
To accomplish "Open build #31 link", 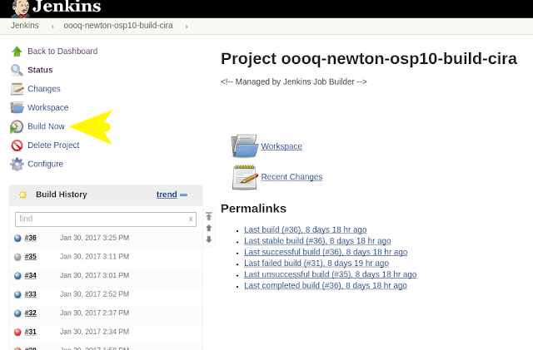I will (31, 332).
